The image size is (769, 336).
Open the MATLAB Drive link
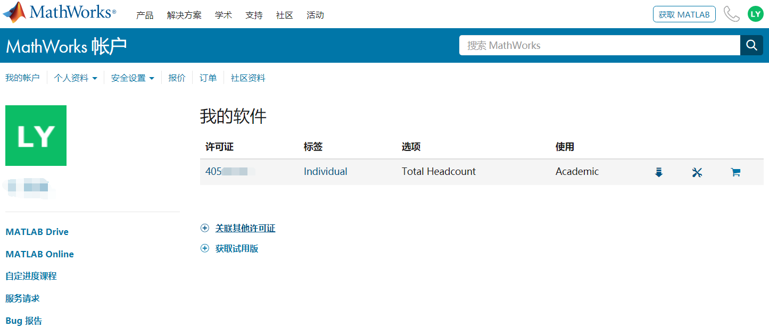[x=37, y=232]
